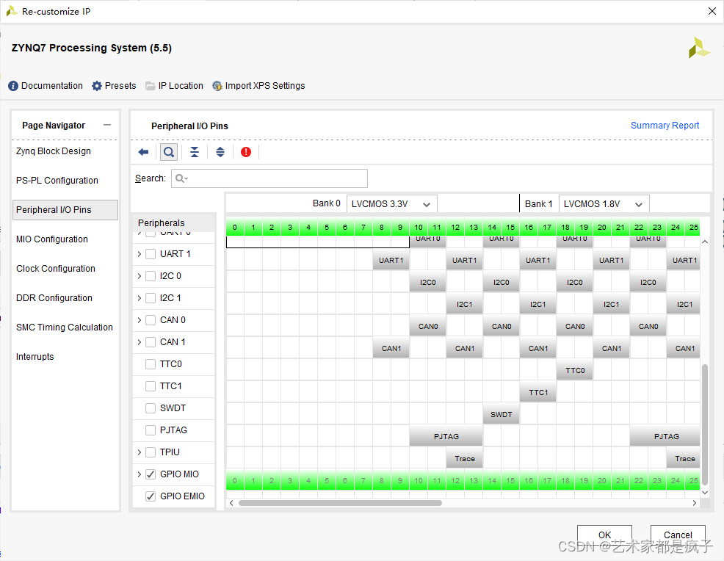This screenshot has width=724, height=561.
Task: Collapse the Page Navigator panel
Action: tap(107, 125)
